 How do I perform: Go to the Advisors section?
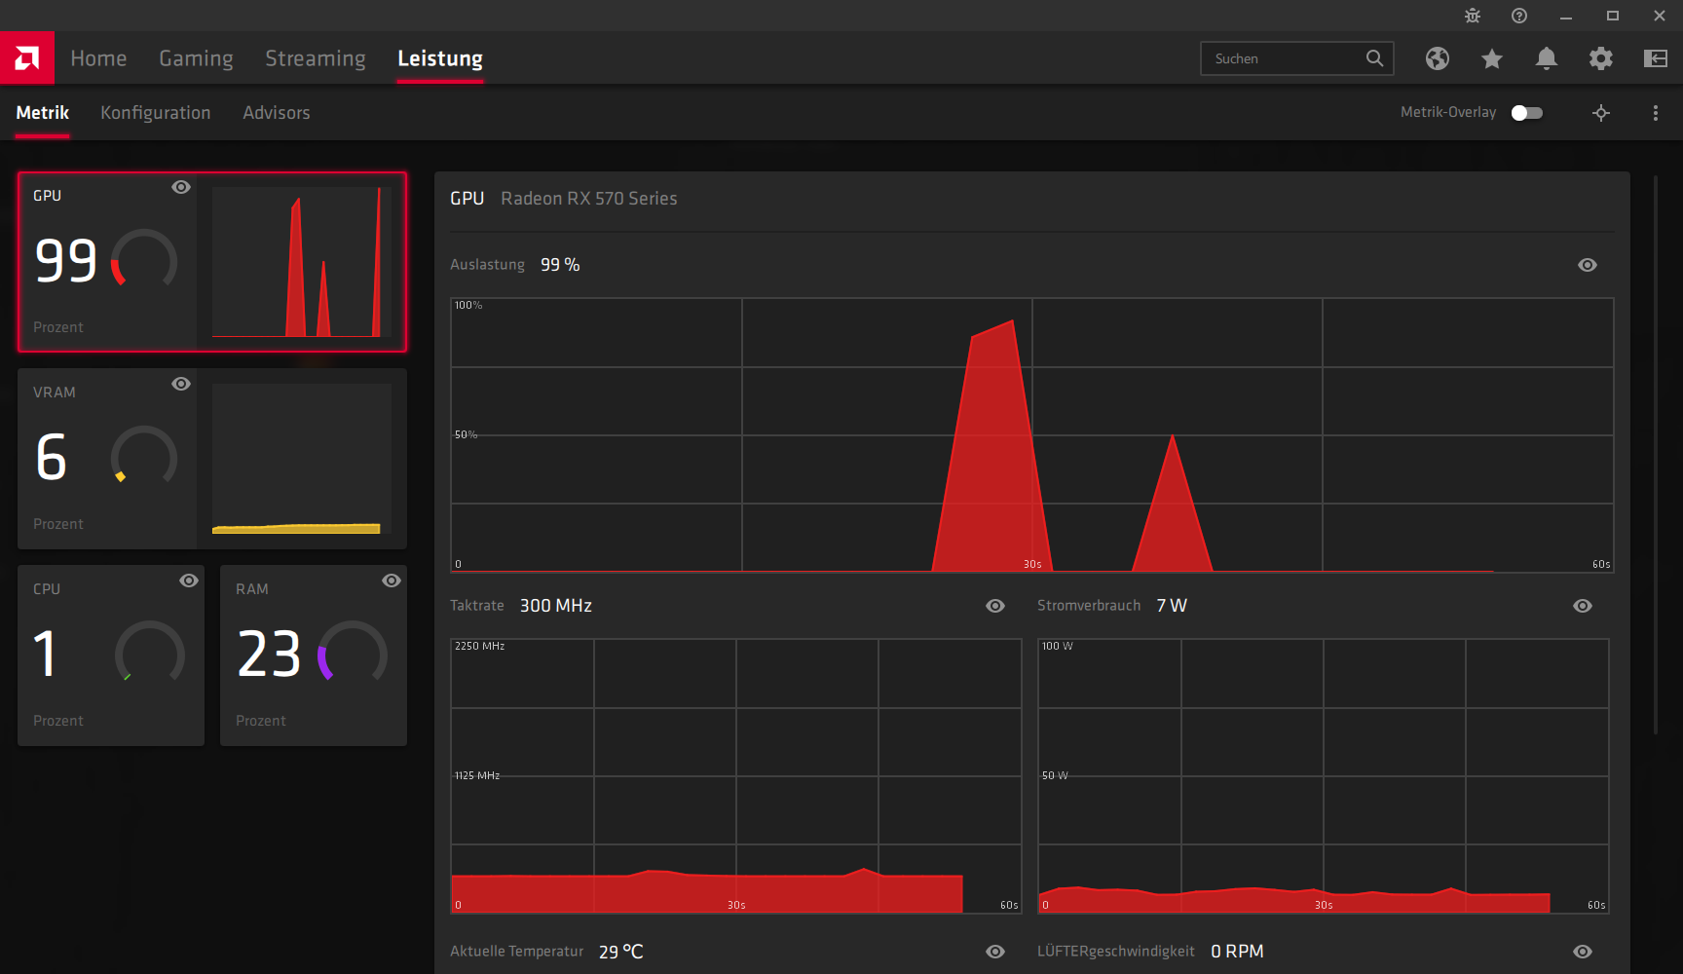(276, 113)
